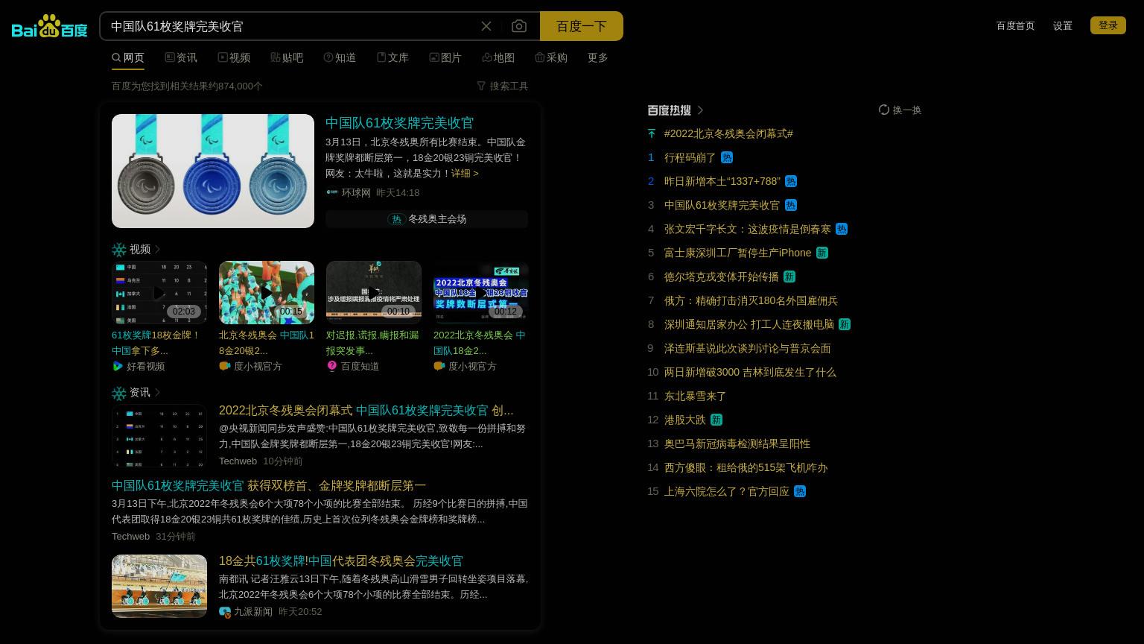Click 详细 > link in summary
Viewport: 1144px width, 644px height.
pos(465,173)
